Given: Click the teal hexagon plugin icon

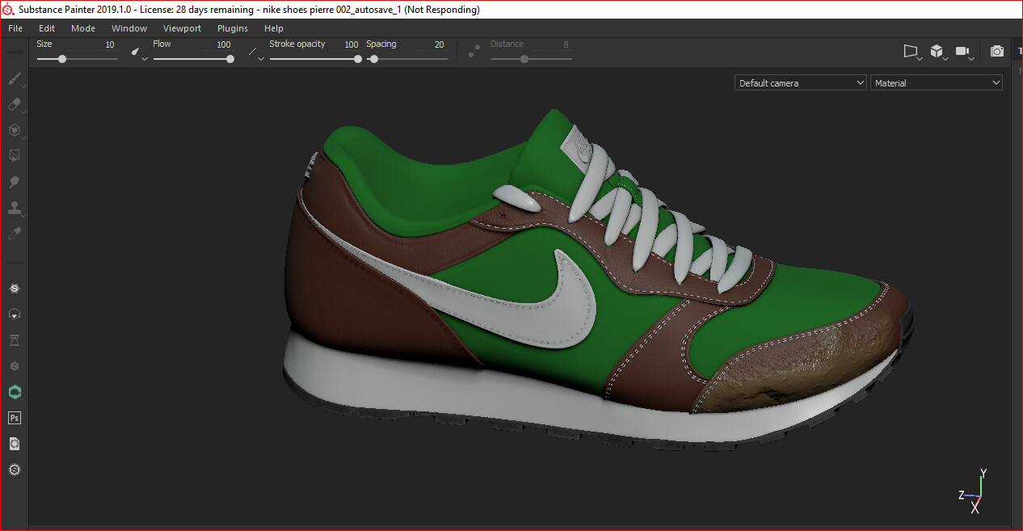Looking at the screenshot, I should 15,392.
